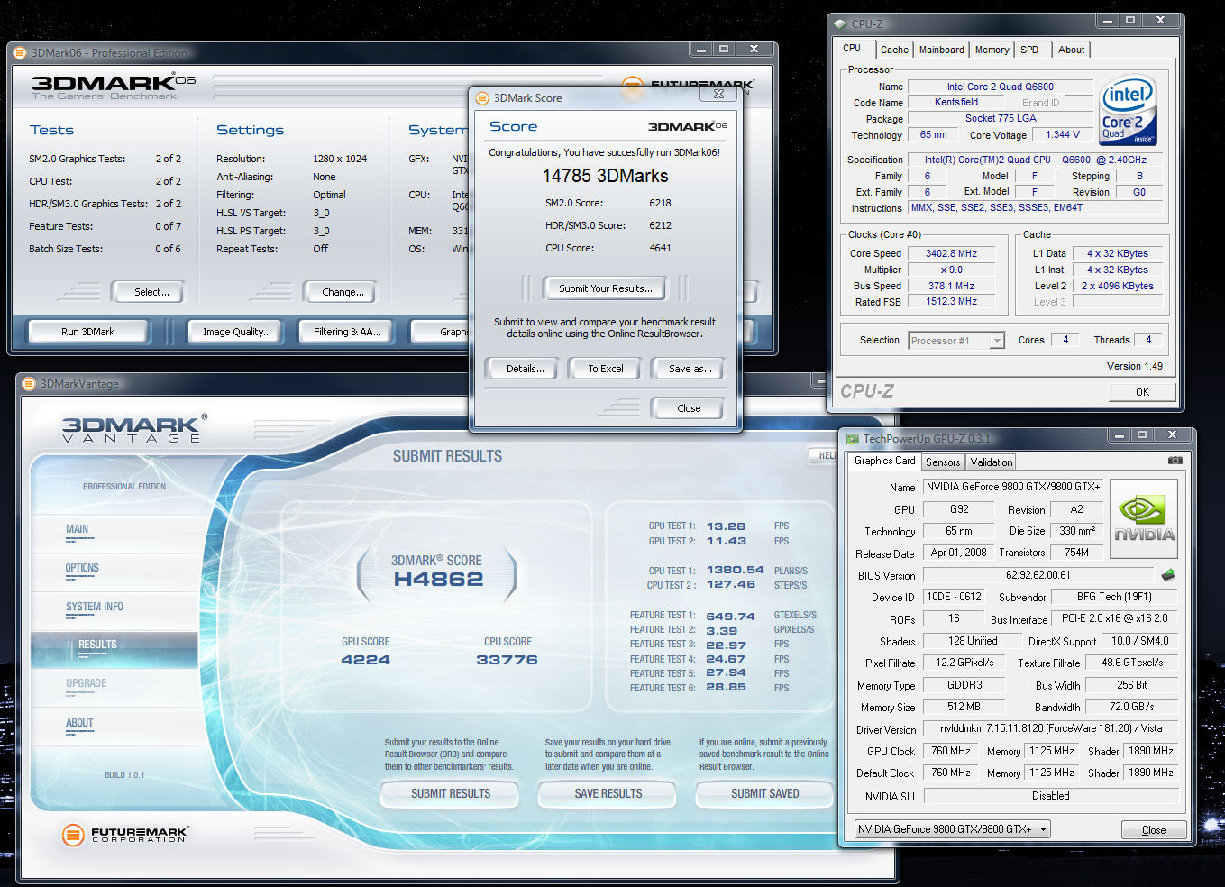Click Save Results in 3DMark Vantage
The height and width of the screenshot is (887, 1225).
[x=608, y=793]
